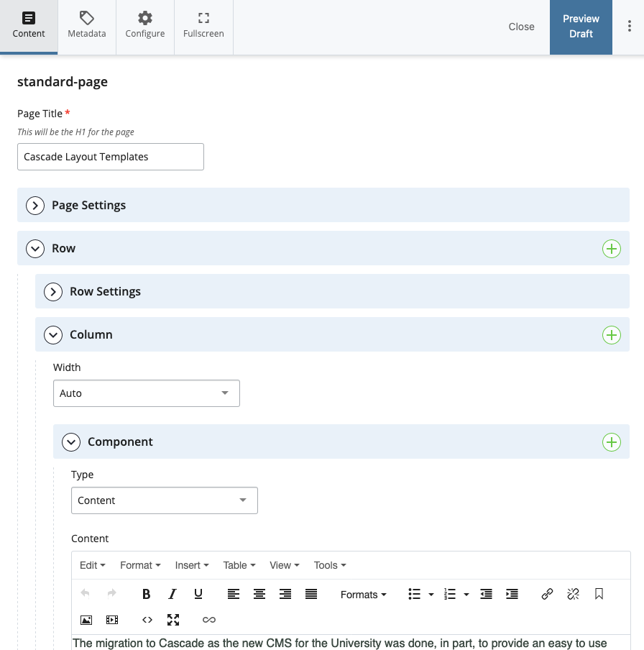The width and height of the screenshot is (644, 650).
Task: Increase indent of text
Action: [x=512, y=594]
